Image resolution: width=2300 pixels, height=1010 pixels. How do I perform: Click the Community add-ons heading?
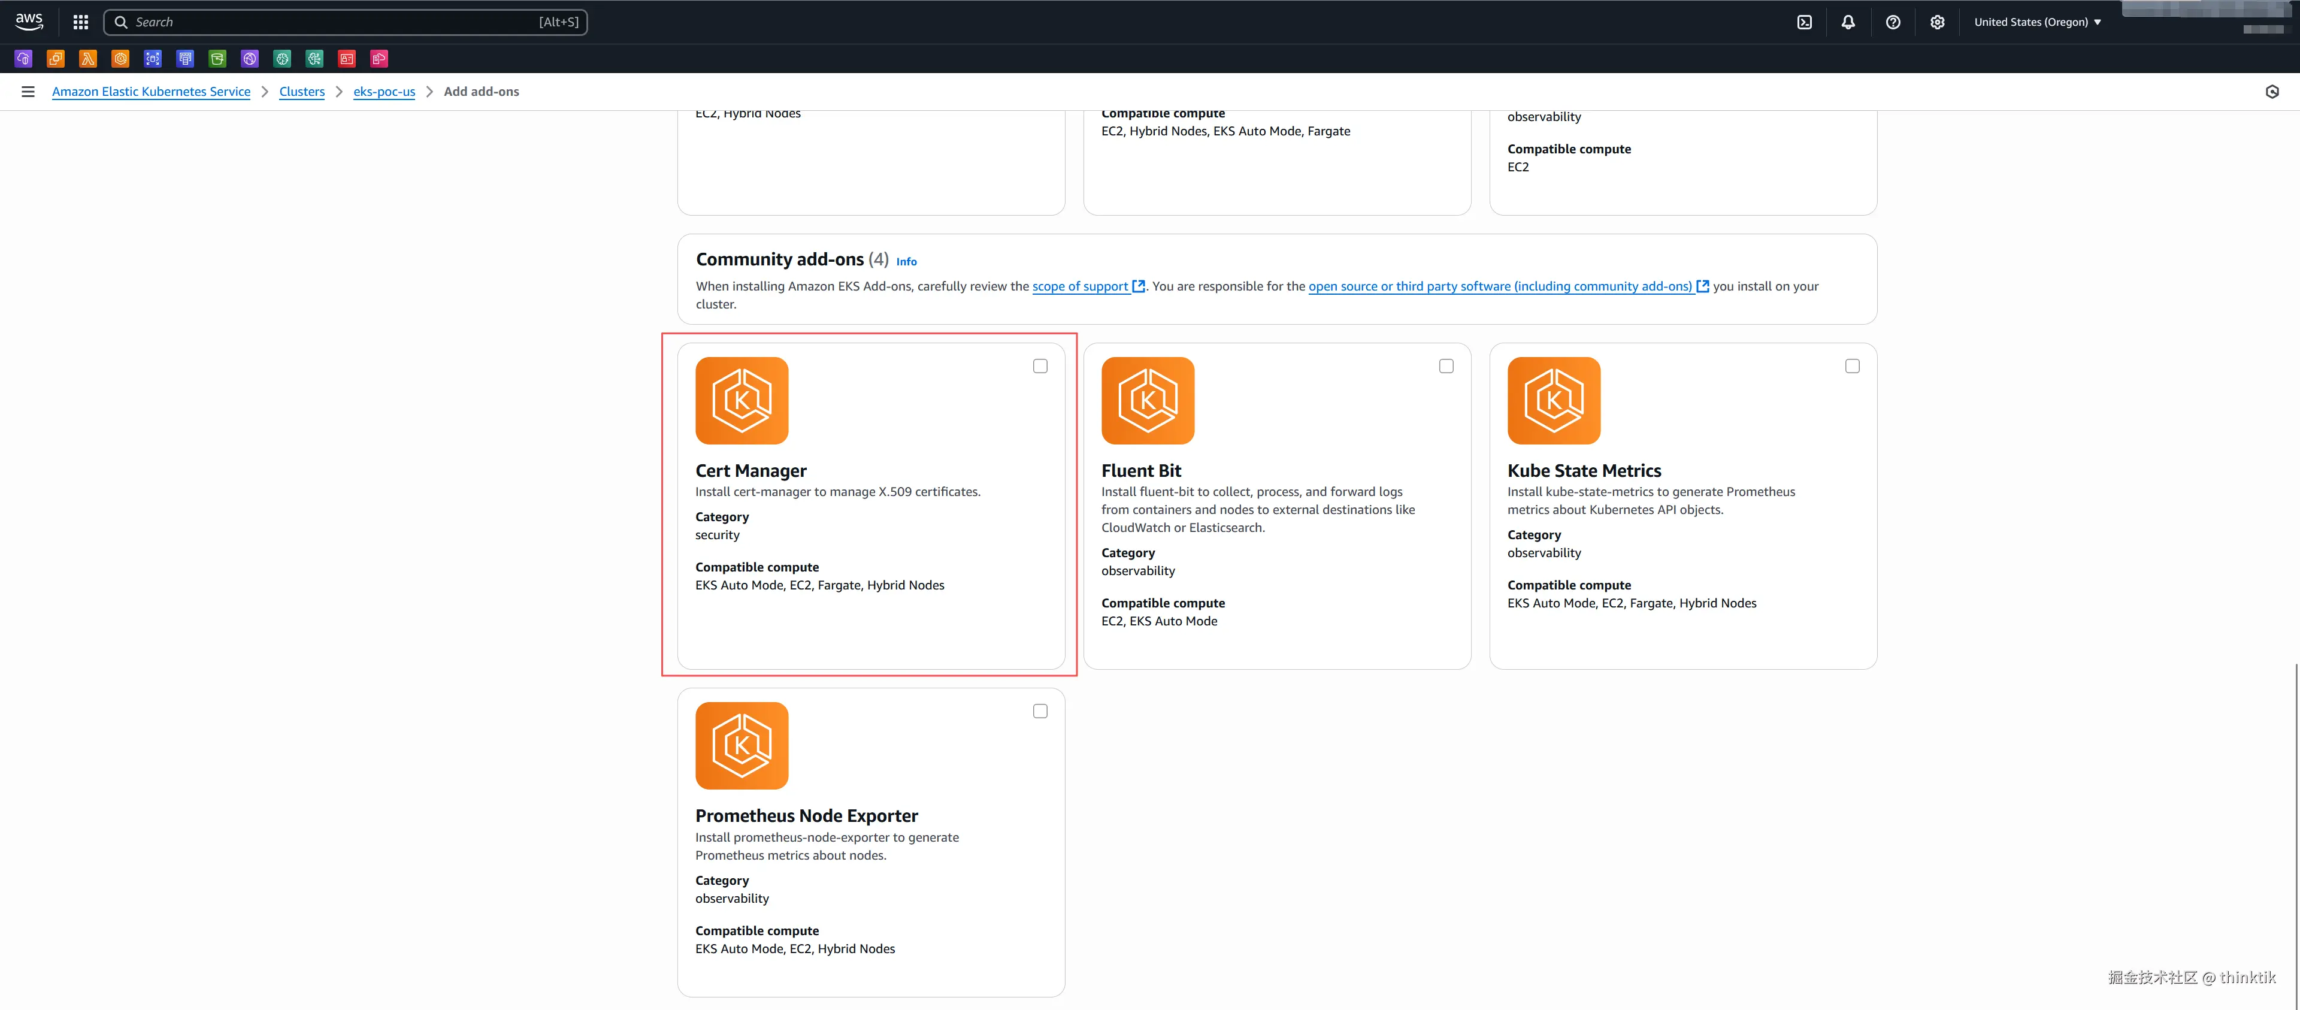pyautogui.click(x=779, y=259)
